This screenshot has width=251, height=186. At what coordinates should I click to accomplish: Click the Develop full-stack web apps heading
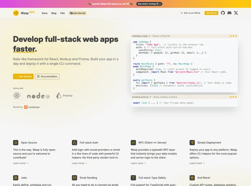(66, 44)
